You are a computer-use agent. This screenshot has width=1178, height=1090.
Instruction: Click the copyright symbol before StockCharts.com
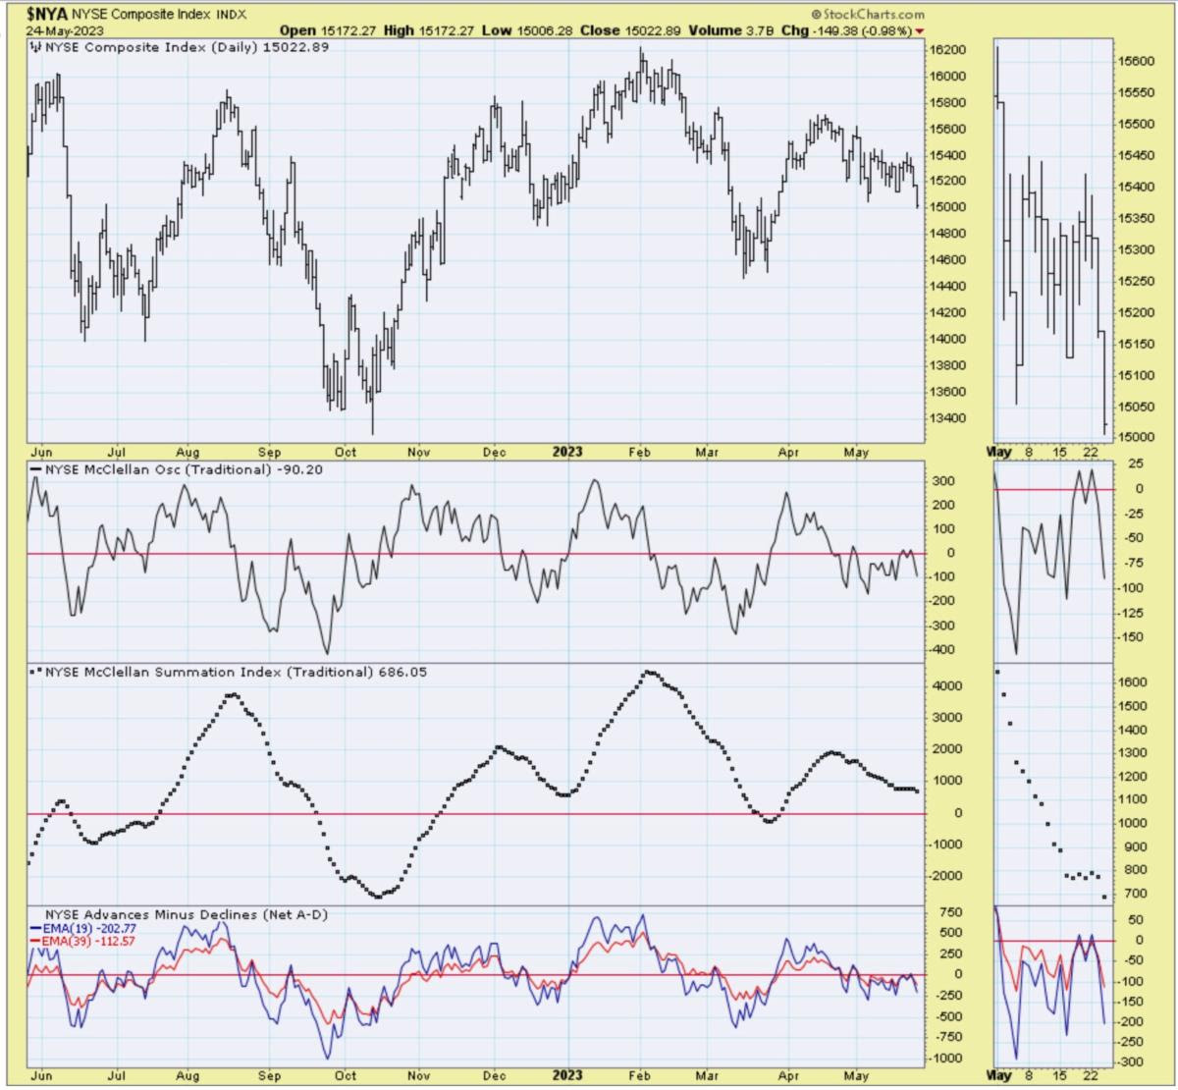tap(817, 15)
